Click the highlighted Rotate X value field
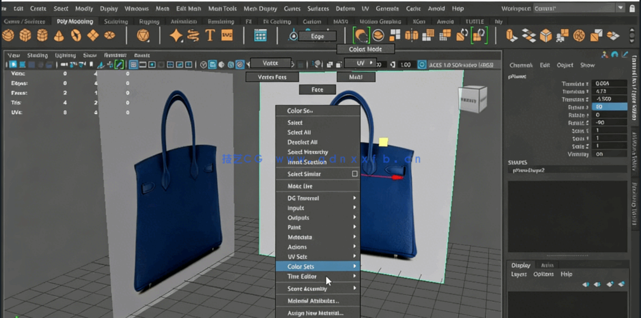This screenshot has height=318, width=641. click(x=610, y=107)
